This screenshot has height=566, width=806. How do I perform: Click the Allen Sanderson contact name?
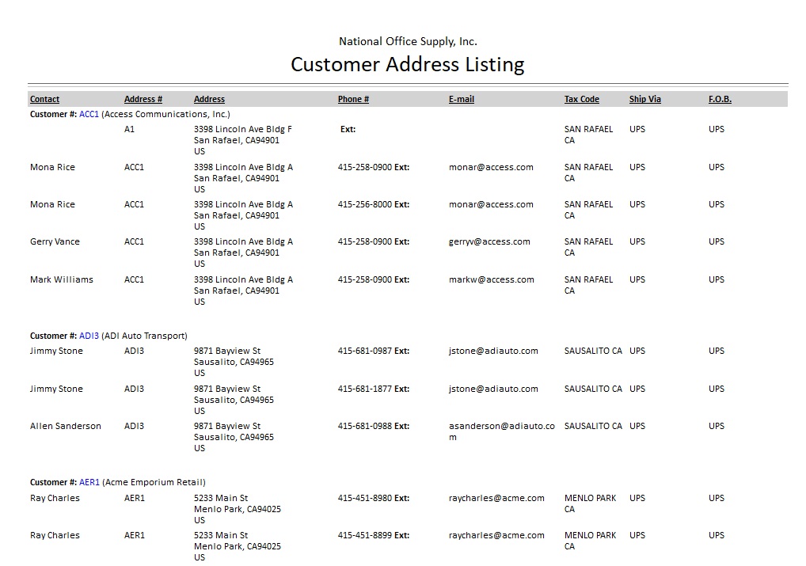[66, 426]
